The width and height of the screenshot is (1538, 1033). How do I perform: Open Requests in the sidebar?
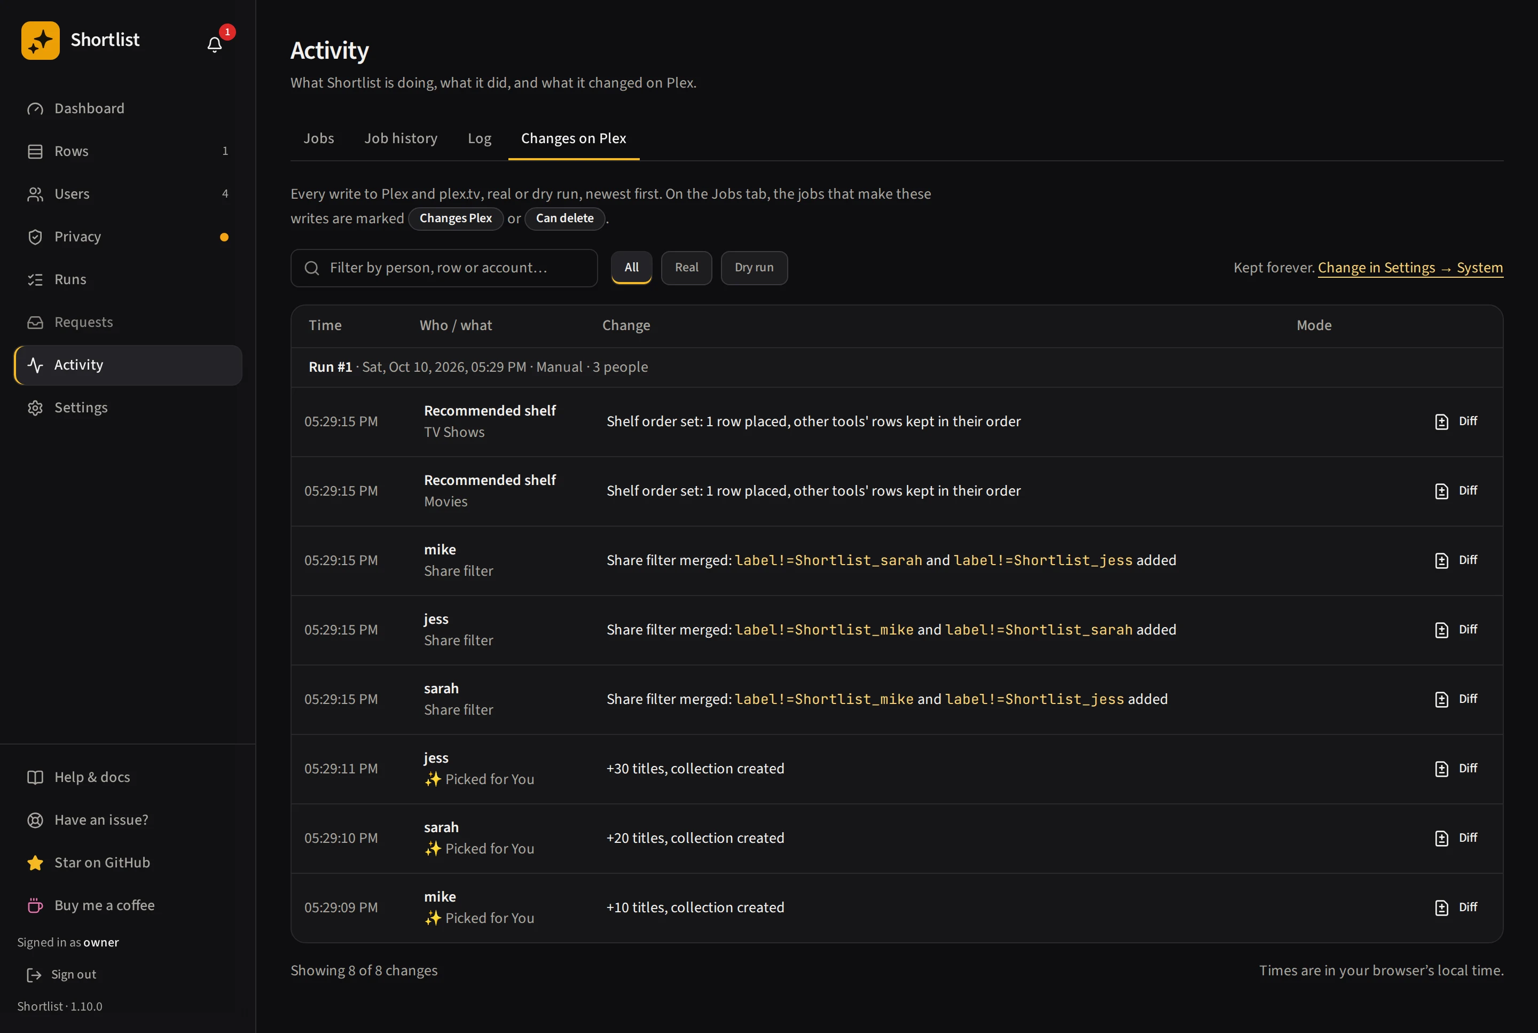128,322
